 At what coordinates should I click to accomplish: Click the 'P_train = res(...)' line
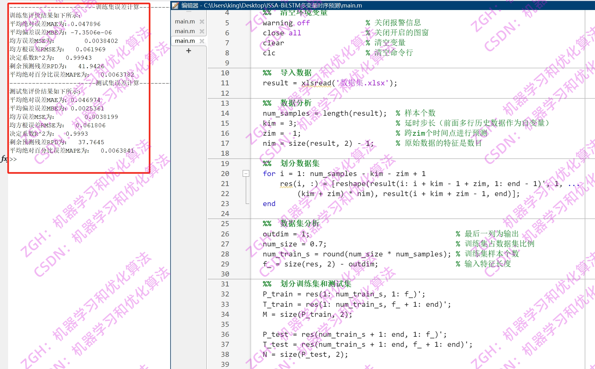click(x=344, y=294)
